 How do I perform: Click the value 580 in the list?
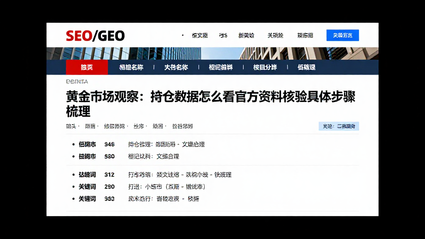pyautogui.click(x=110, y=156)
